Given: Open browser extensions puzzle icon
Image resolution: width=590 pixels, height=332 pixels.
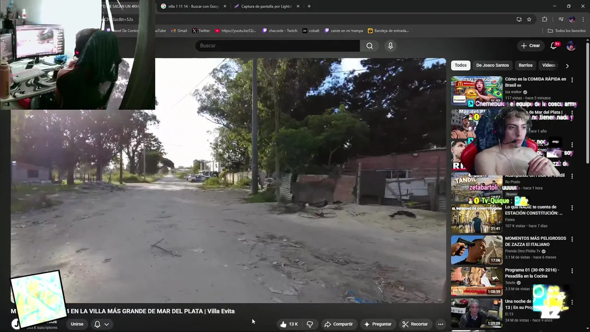Looking at the screenshot, I should [x=545, y=19].
